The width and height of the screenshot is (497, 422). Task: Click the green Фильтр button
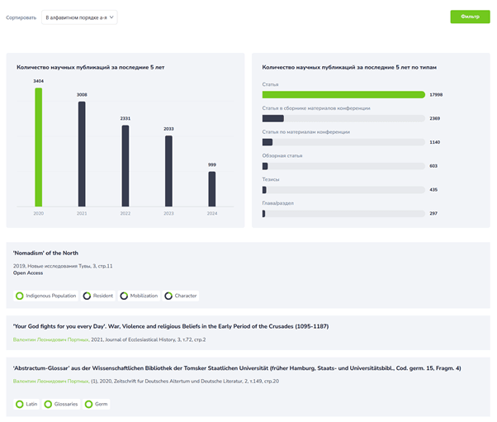tap(470, 17)
